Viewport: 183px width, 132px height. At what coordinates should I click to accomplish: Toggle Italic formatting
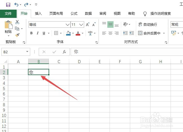pyautogui.click(x=38, y=33)
